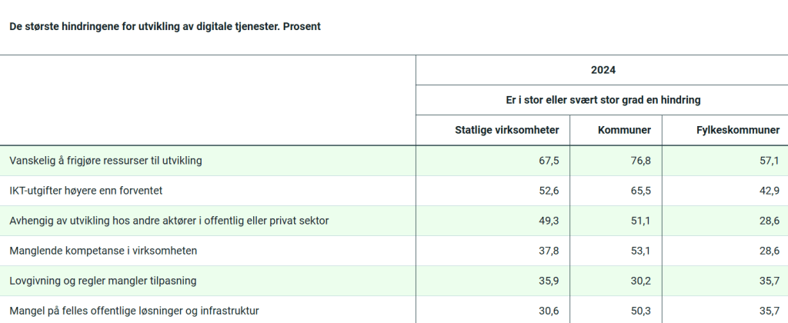Click row label 'Vanskelig å frigjøre ressurser til utvikling'
This screenshot has height=323, width=788.
[x=105, y=161]
